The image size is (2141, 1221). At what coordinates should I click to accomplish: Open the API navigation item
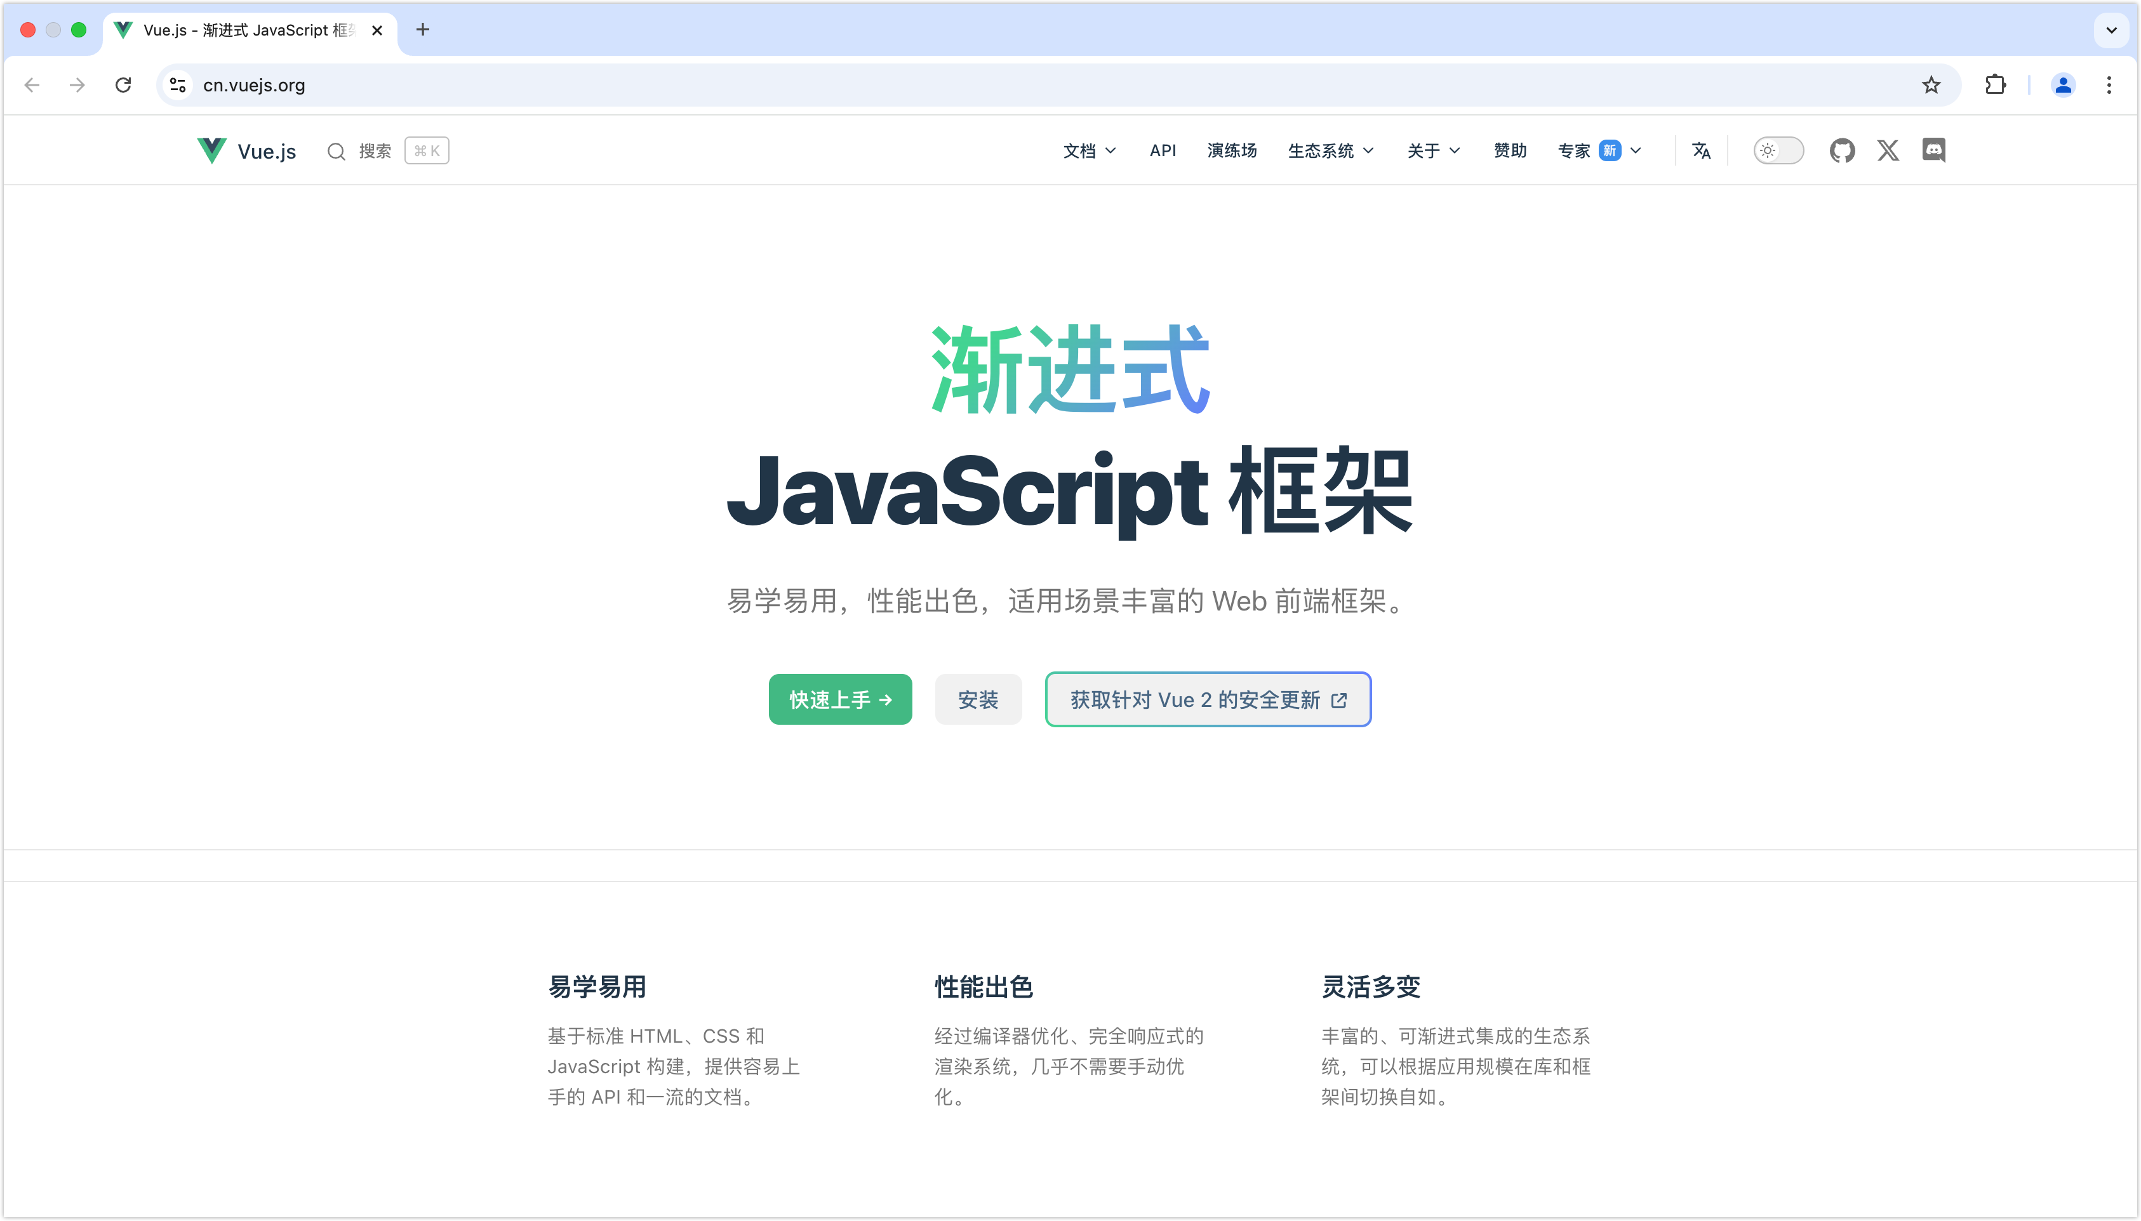(x=1162, y=150)
